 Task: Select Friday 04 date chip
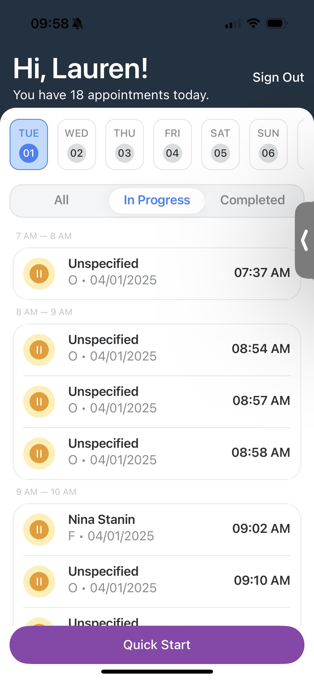pyautogui.click(x=173, y=144)
